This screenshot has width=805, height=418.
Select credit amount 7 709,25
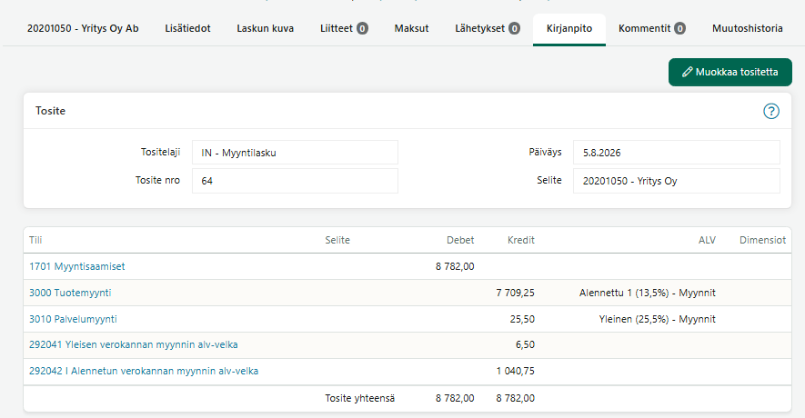[x=515, y=293]
